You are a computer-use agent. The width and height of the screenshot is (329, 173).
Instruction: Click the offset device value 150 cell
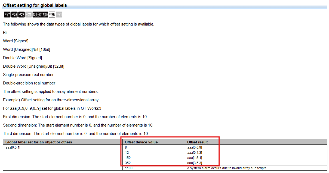point(128,158)
